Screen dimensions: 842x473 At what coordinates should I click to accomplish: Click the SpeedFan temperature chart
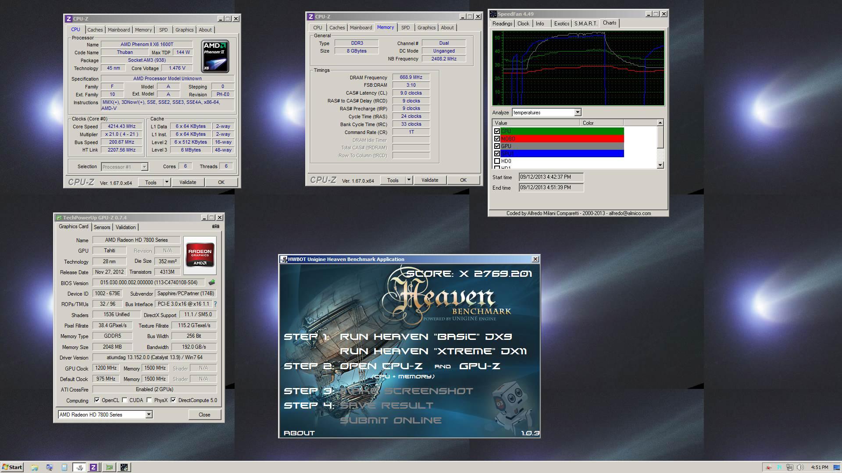click(578, 68)
